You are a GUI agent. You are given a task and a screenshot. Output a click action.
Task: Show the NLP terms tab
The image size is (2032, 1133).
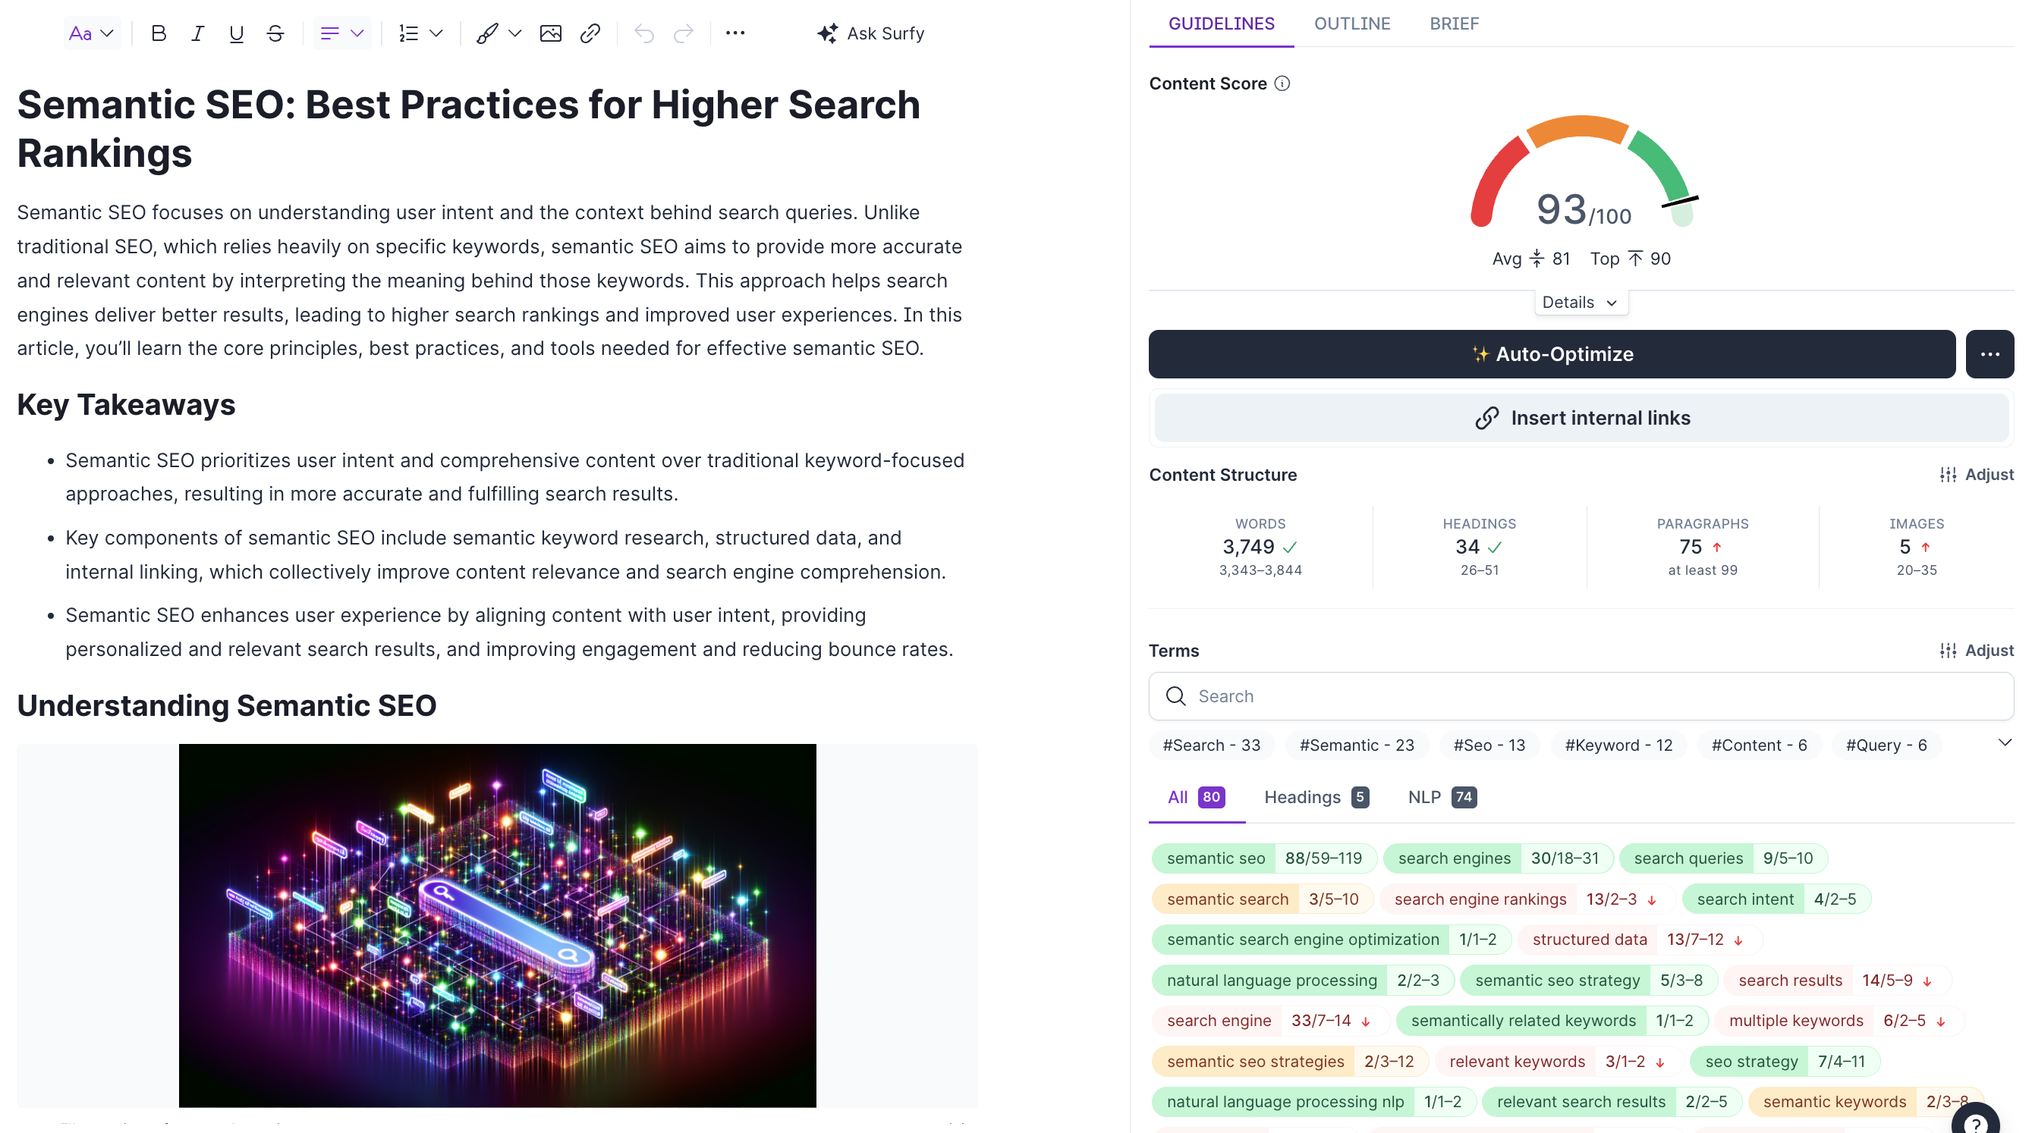click(1441, 797)
